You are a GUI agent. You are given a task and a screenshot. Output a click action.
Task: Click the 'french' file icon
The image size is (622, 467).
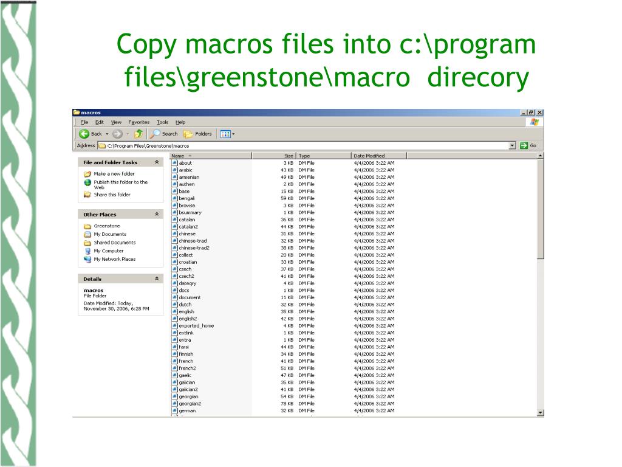coord(174,361)
